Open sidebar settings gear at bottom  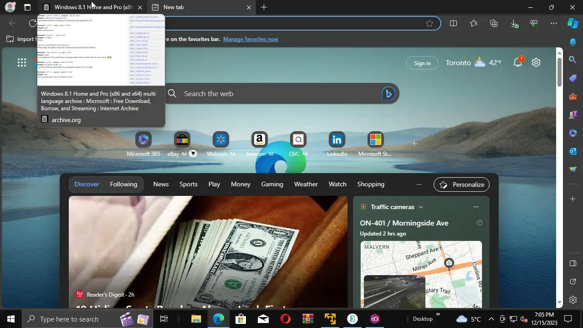573,300
